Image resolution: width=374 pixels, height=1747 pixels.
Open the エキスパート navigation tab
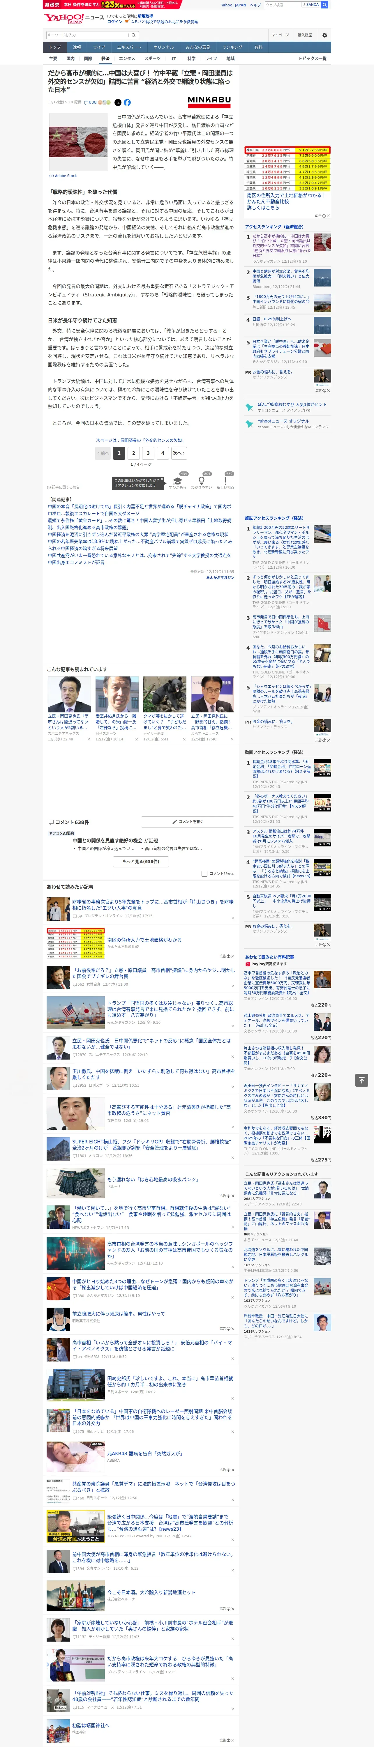(x=129, y=47)
